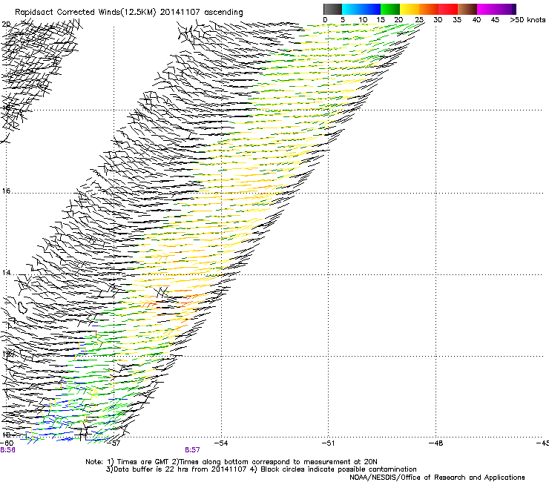Click the '16' latitude axis label

6,191
